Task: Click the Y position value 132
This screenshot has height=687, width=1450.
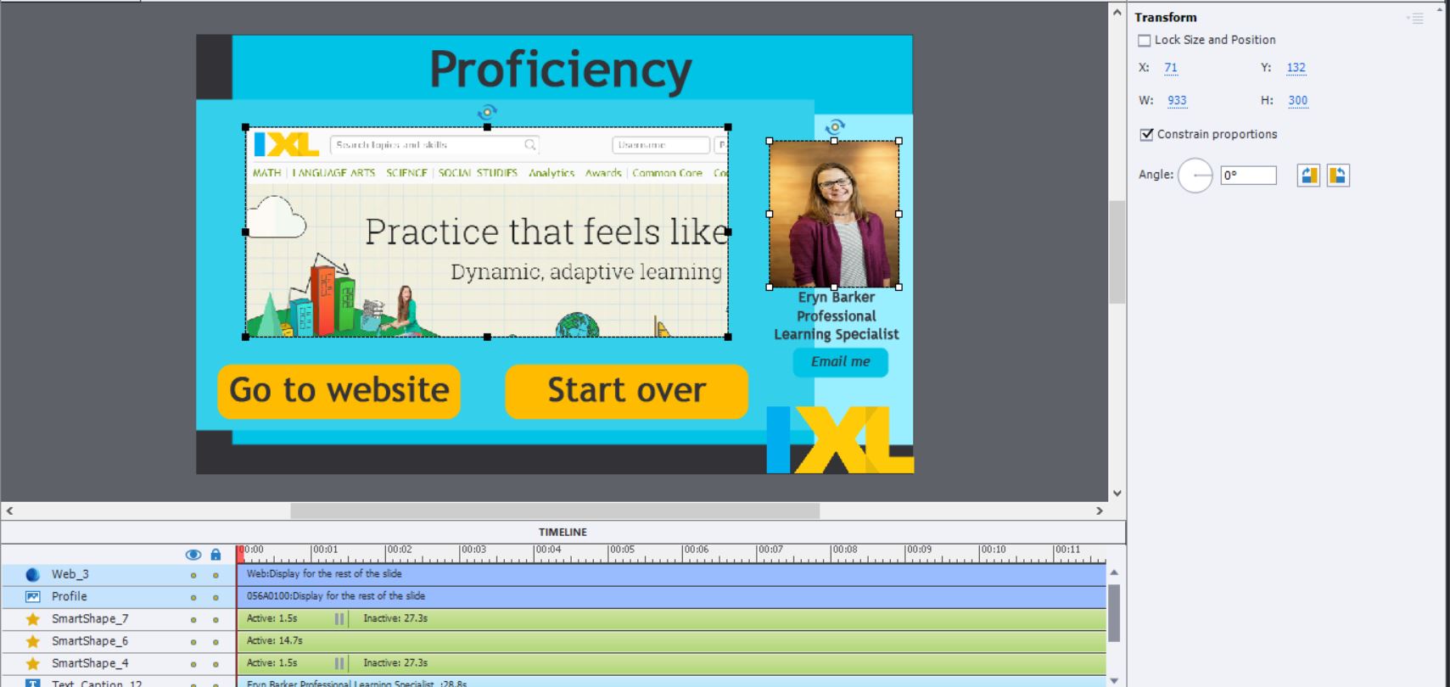Action: [x=1296, y=68]
